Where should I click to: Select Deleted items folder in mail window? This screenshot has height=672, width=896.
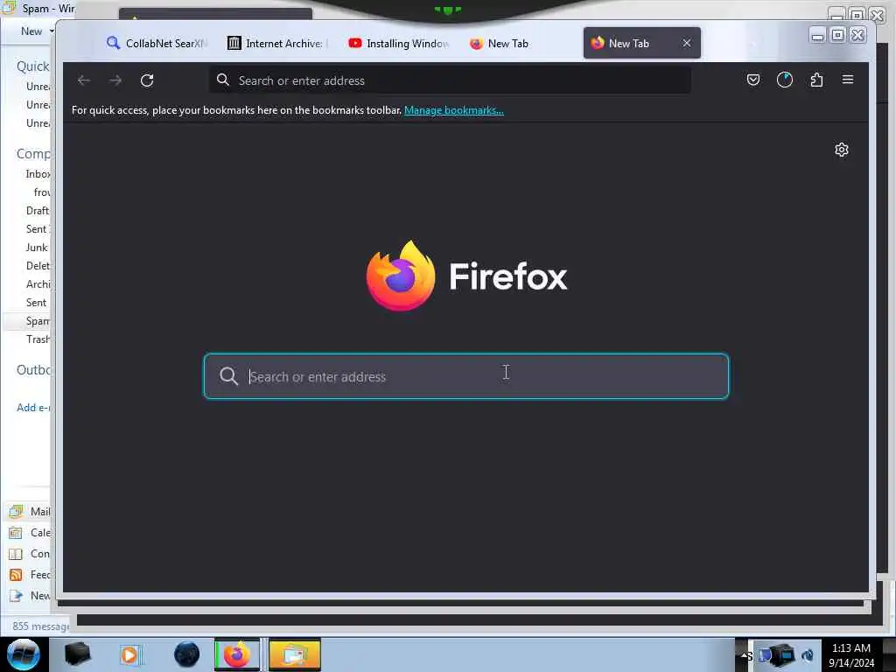point(38,266)
